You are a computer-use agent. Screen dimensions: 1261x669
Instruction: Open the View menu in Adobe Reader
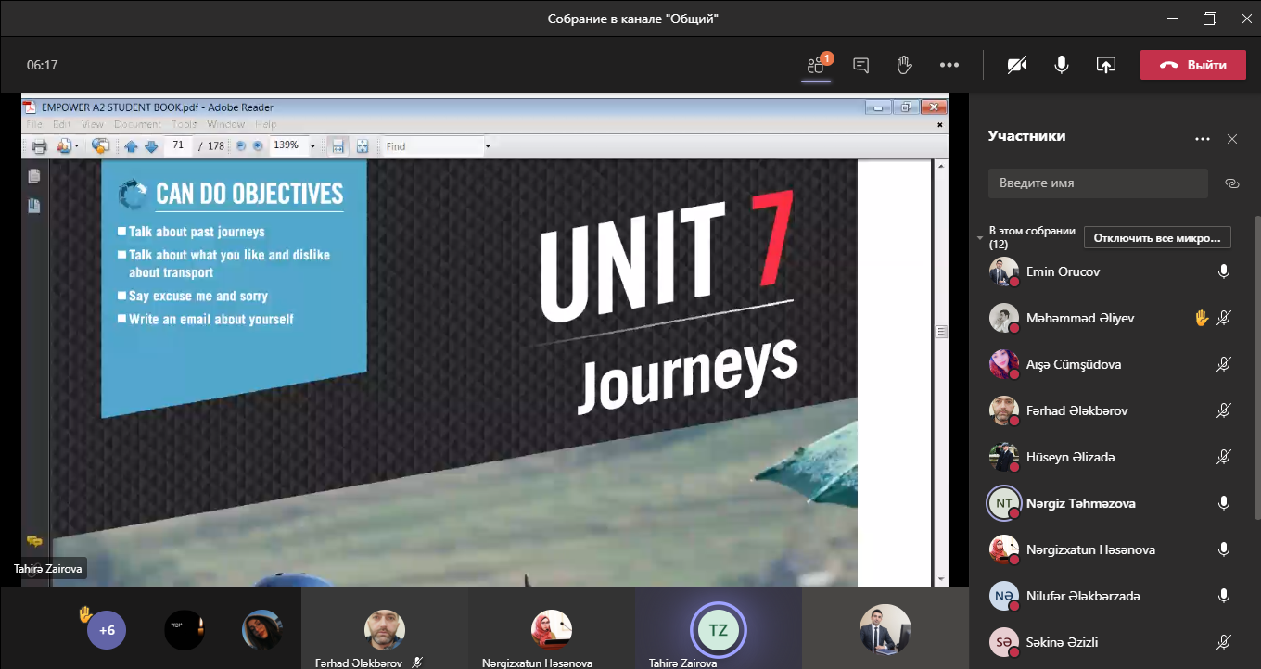tap(93, 124)
